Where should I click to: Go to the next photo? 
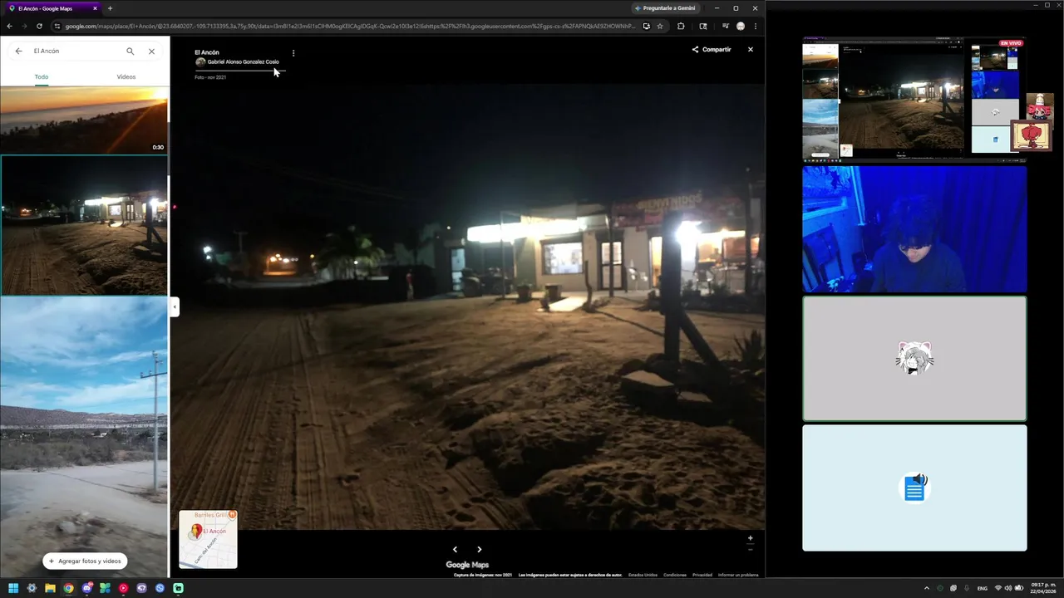(x=480, y=549)
